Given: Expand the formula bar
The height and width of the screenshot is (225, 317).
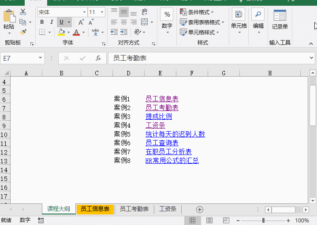Looking at the screenshot, I should [311, 58].
